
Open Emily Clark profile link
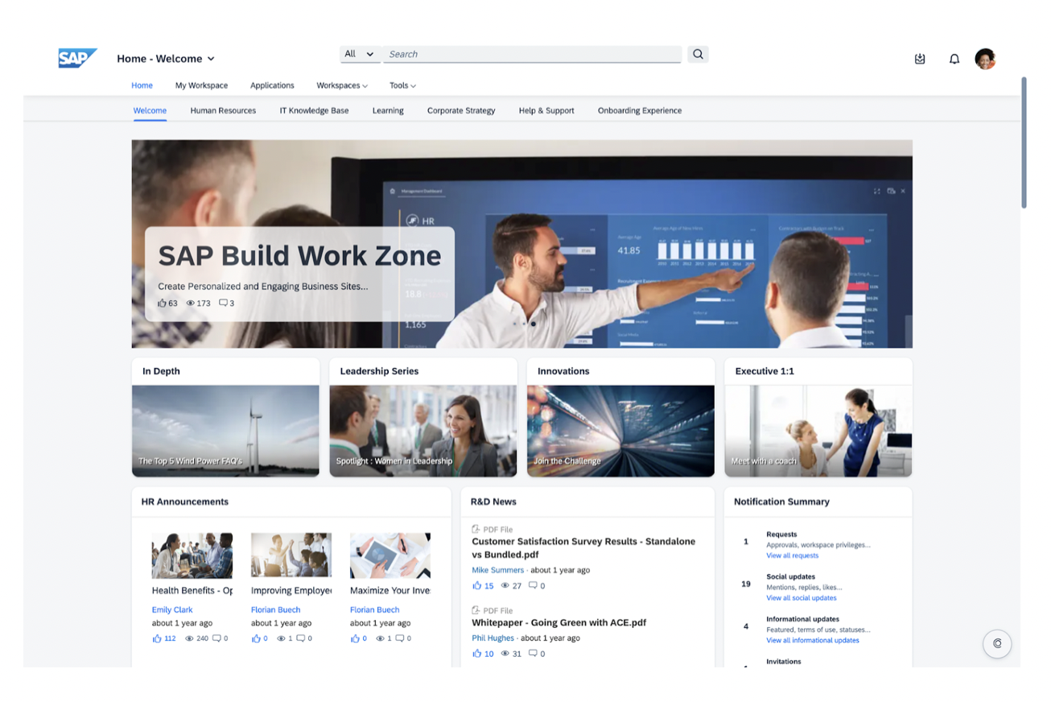pyautogui.click(x=172, y=610)
